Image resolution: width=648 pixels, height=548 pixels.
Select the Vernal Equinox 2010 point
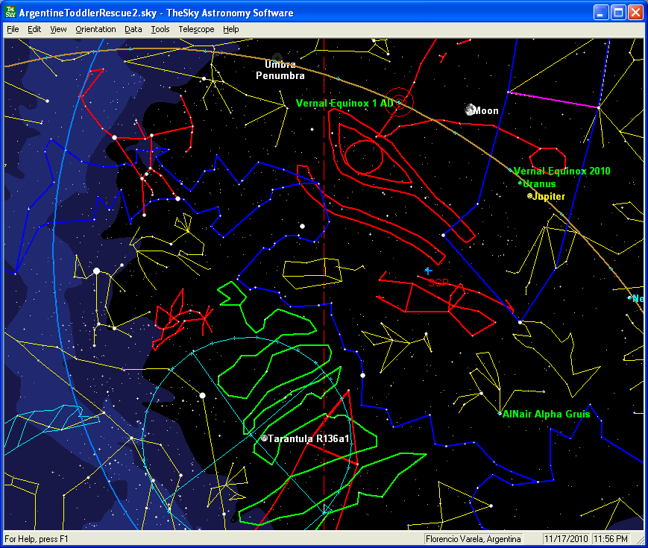pos(511,171)
